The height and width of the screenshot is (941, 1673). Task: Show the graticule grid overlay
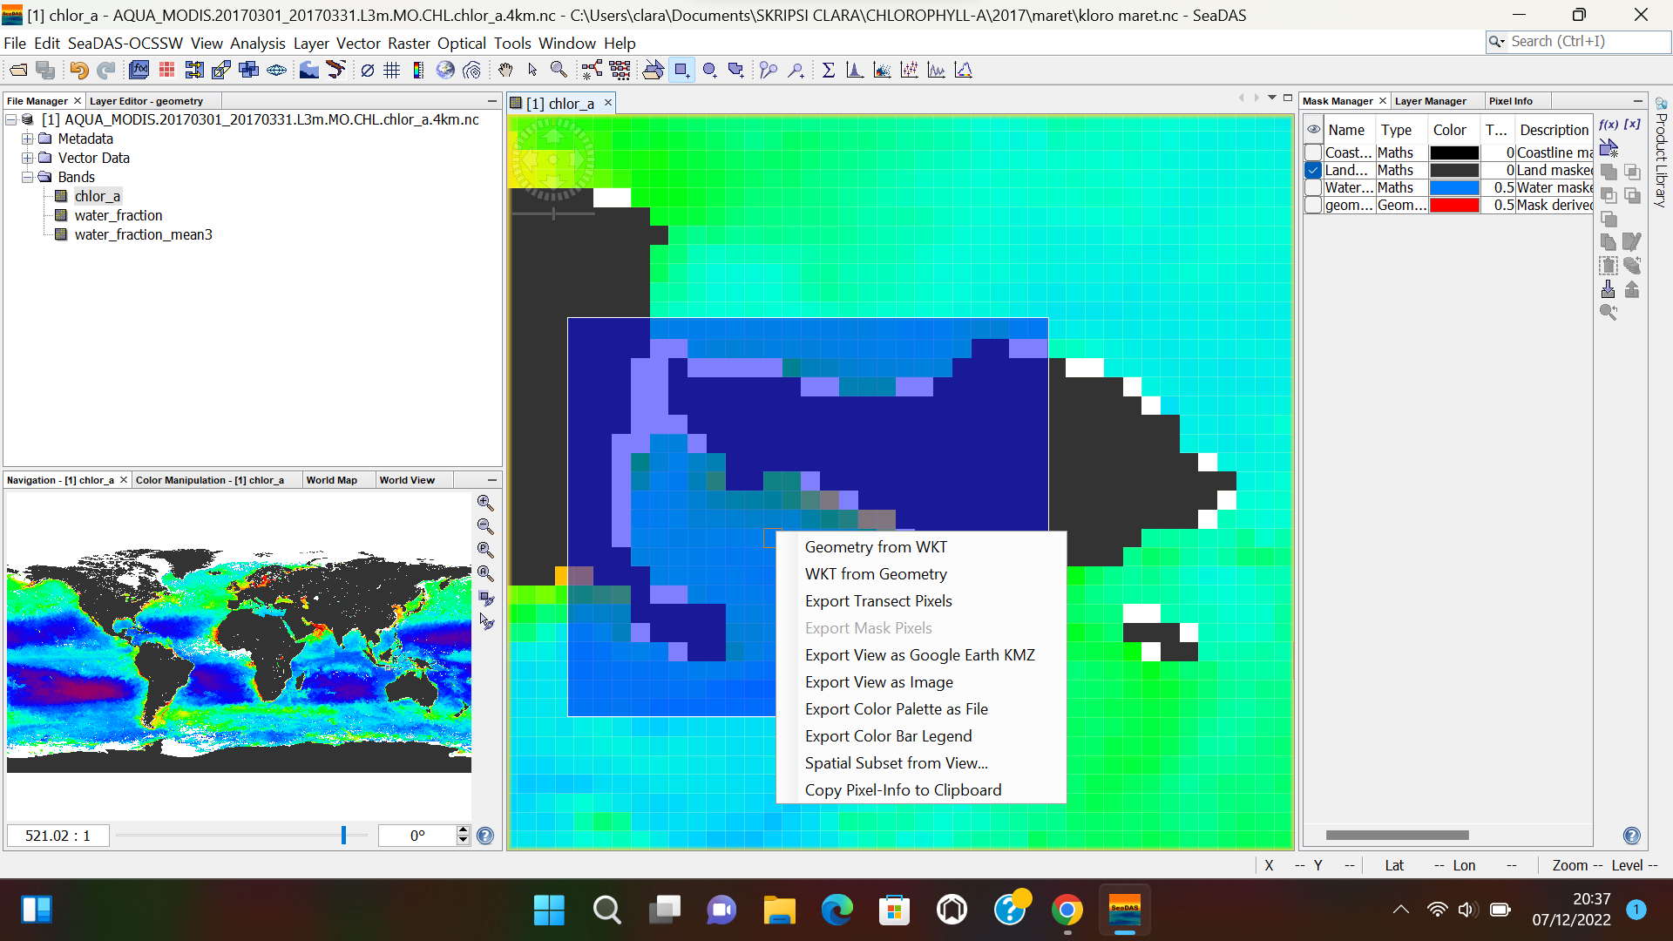click(392, 71)
